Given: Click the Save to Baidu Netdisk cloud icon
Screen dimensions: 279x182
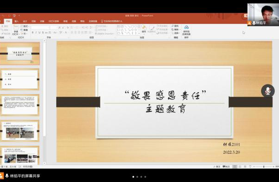Looking at the screenshot, I should (186, 30).
